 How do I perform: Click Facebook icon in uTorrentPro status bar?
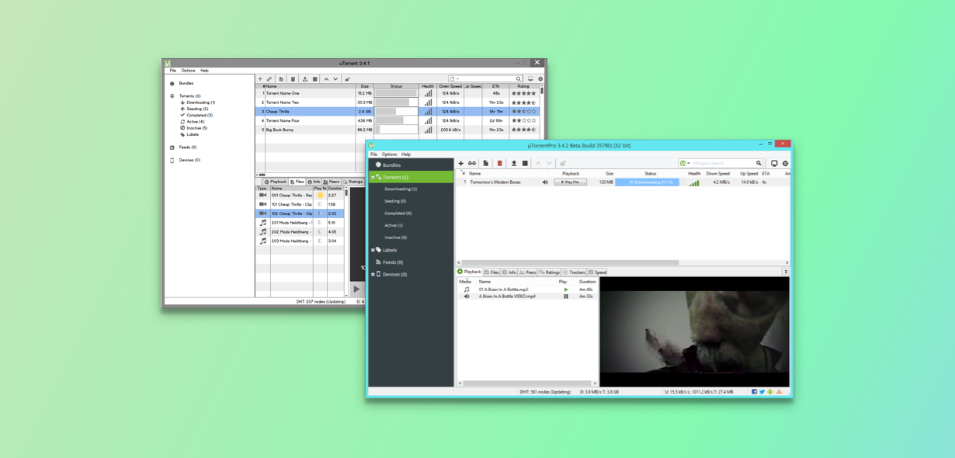tap(754, 392)
